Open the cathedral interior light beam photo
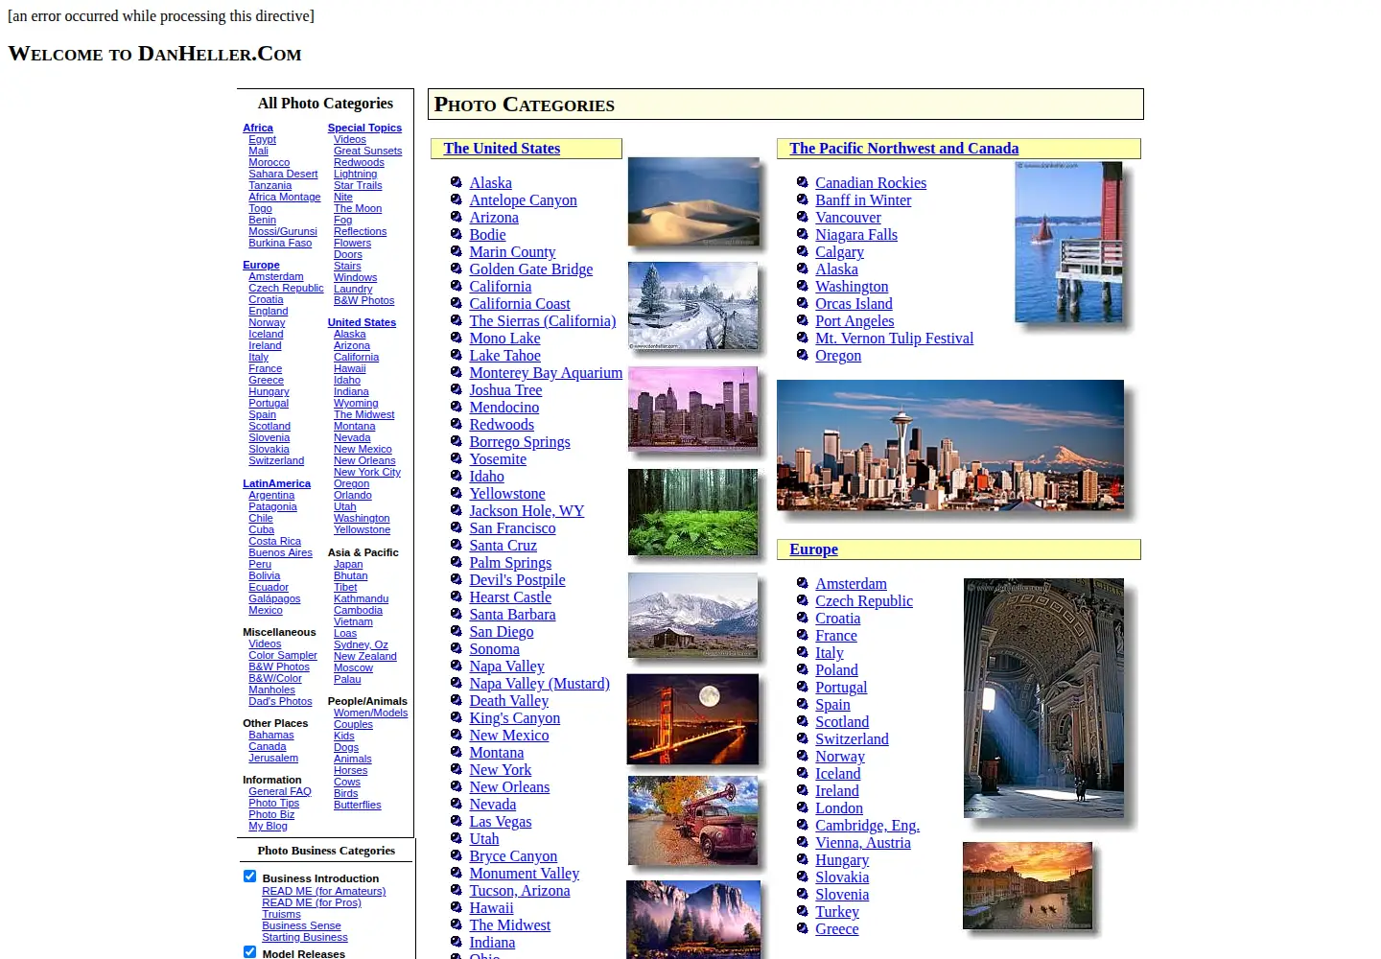The image size is (1381, 959). coord(1043,698)
